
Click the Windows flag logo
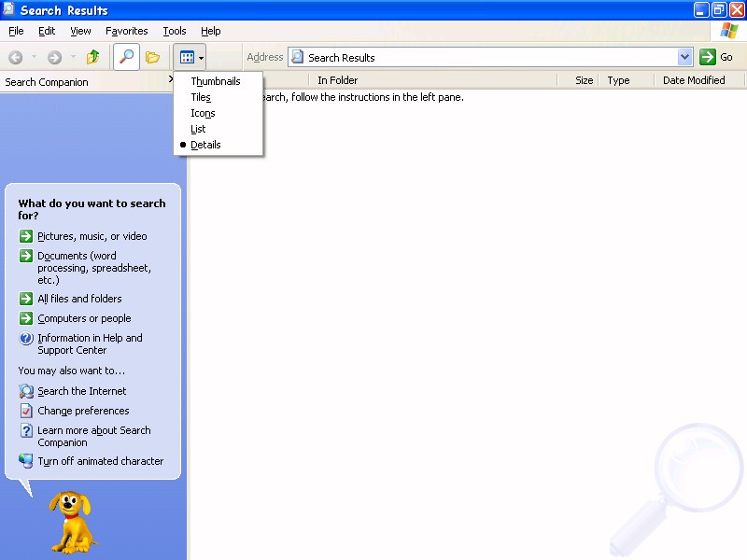coord(729,31)
